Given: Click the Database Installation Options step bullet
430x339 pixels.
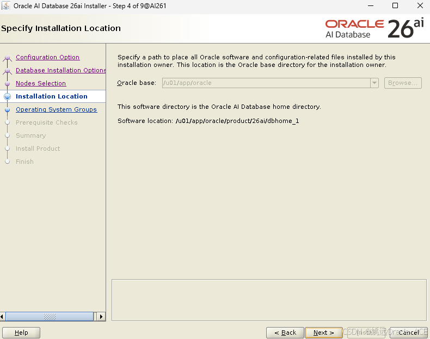Looking at the screenshot, I should pyautogui.click(x=8, y=71).
